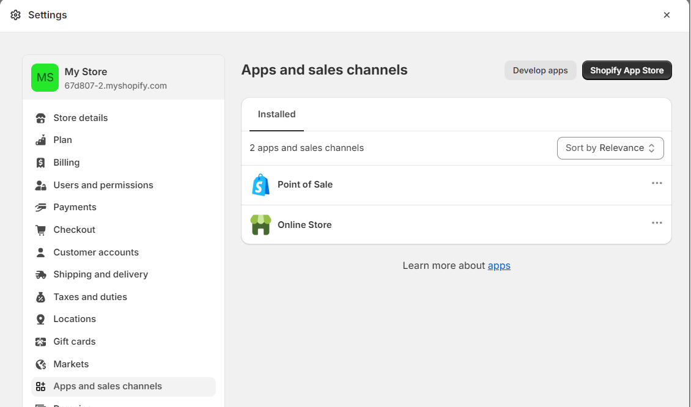Open the Shopify App Store
Screen dimensions: 691x407
(x=627, y=70)
